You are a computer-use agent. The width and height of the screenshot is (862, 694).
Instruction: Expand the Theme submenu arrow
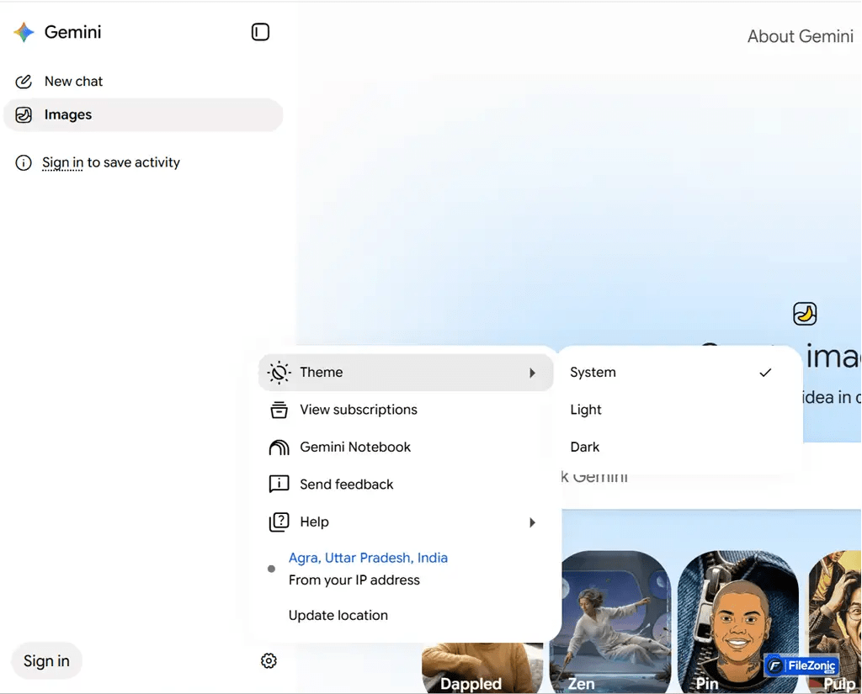point(532,373)
